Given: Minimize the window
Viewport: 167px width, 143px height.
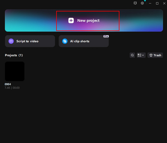Looking at the screenshot, I should point(150,3).
